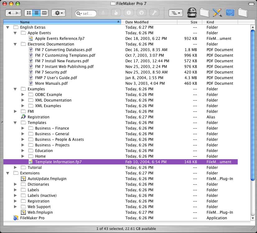This screenshot has width=257, height=233.
Task: Select FM 7 Install New Features.pdf name
Action: coord(62,61)
